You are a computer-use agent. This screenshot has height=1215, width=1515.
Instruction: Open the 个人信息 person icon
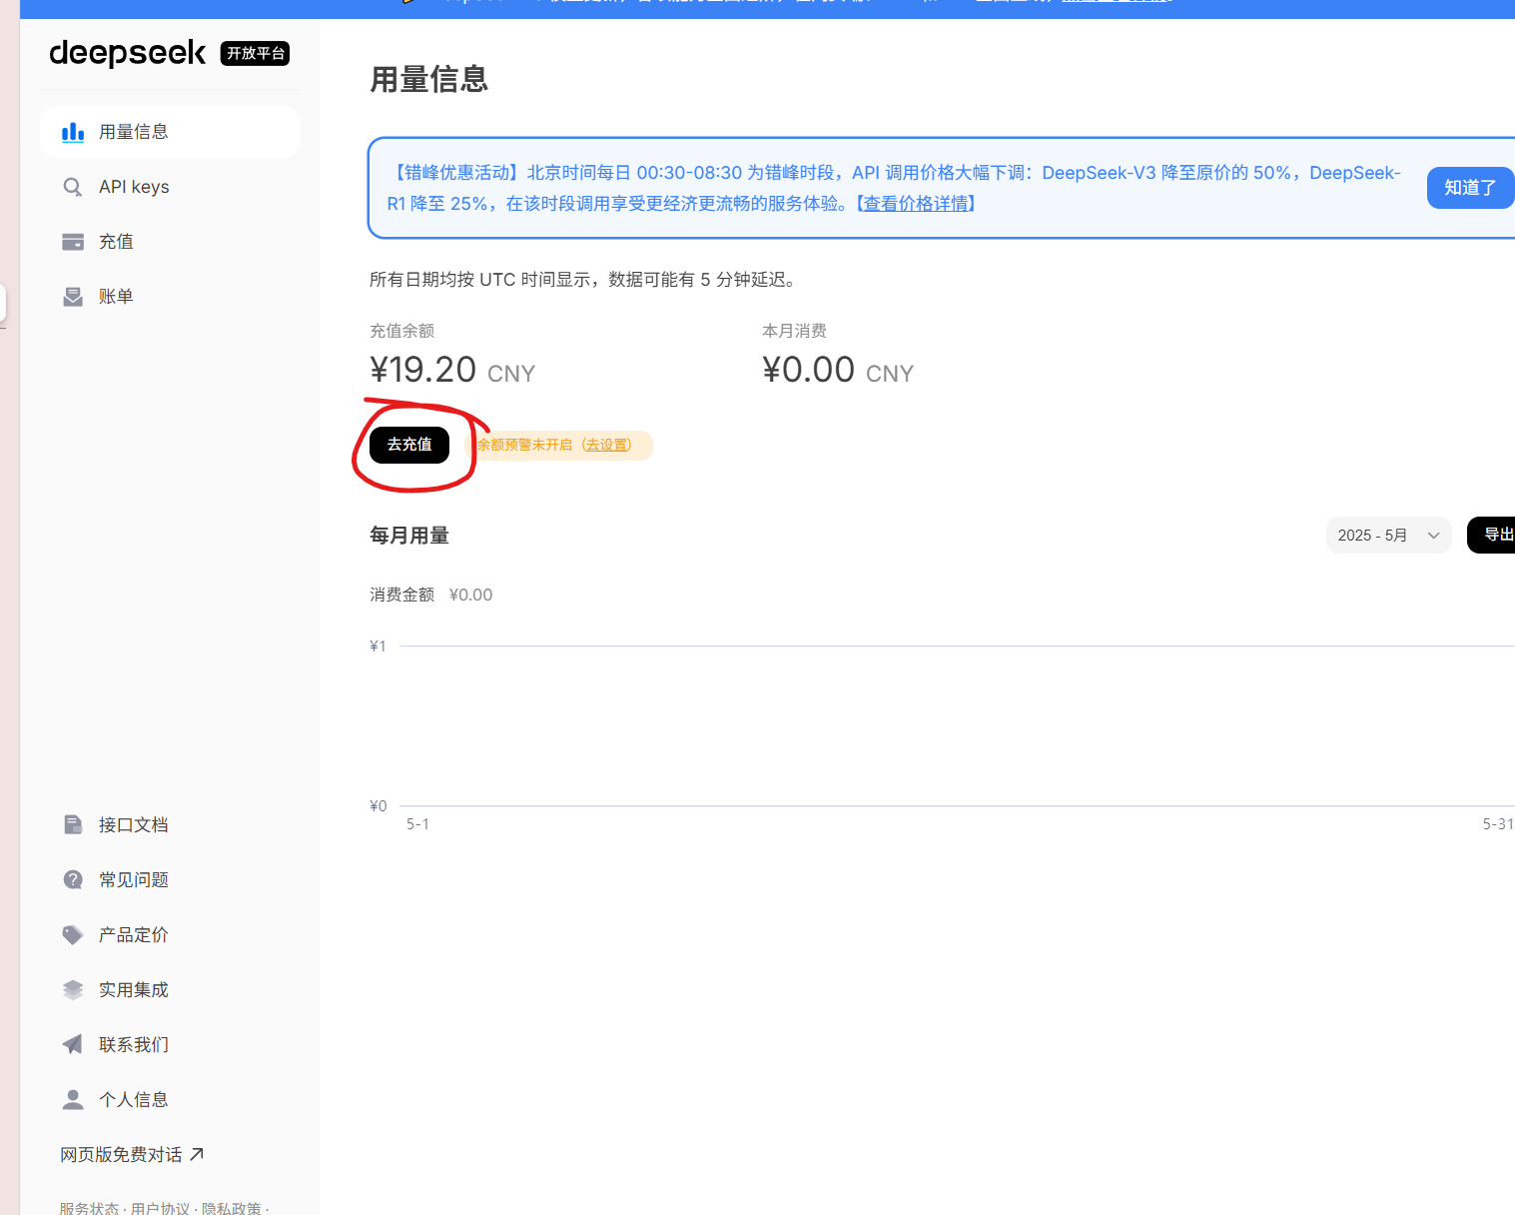[73, 1099]
